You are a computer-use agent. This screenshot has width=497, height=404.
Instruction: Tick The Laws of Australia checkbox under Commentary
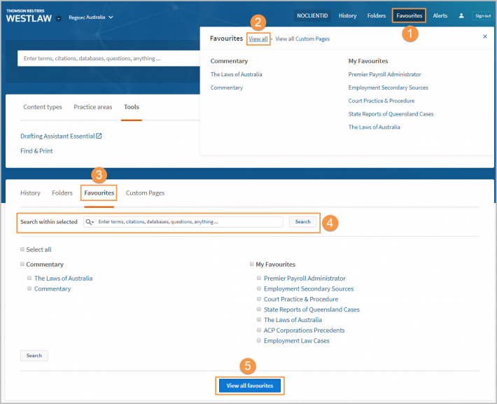pos(29,278)
